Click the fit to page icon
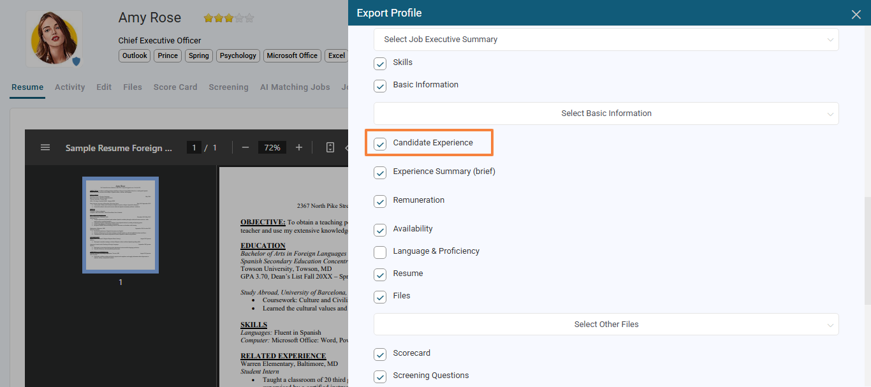 [330, 147]
